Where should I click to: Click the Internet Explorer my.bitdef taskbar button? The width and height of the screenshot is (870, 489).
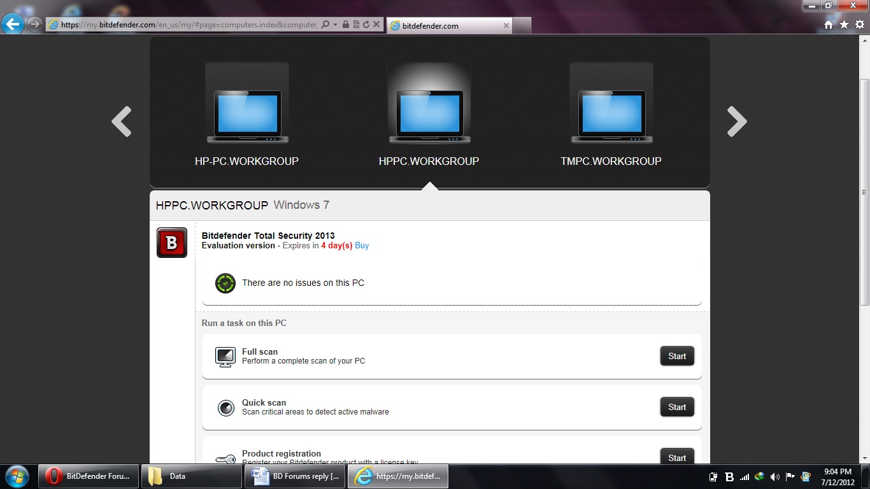coord(398,476)
